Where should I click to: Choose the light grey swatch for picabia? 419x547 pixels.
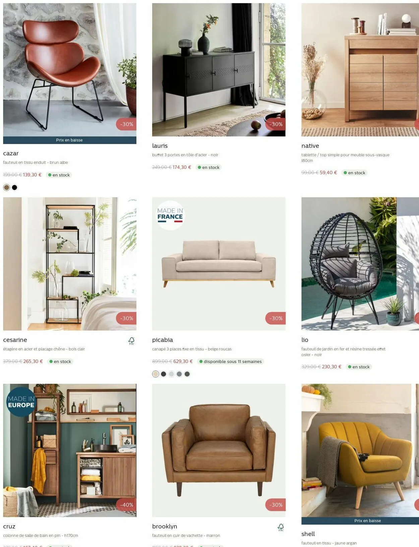(x=171, y=374)
